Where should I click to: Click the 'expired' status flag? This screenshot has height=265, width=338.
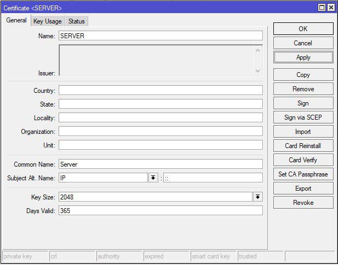click(167, 256)
